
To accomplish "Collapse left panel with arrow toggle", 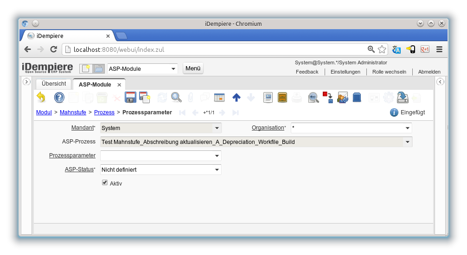I will pyautogui.click(x=26, y=82).
